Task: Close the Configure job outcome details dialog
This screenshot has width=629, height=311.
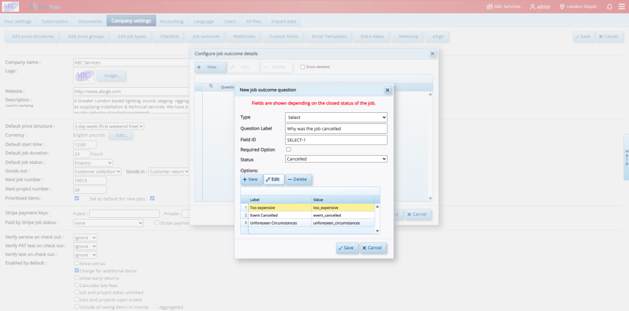Action: point(432,53)
